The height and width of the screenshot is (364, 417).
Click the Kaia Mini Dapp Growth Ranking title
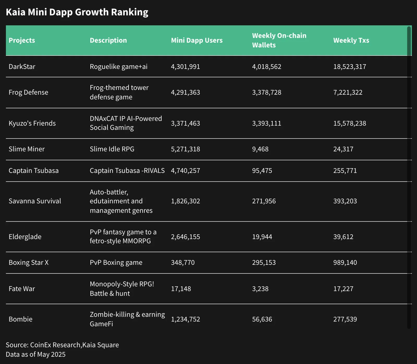click(x=77, y=12)
